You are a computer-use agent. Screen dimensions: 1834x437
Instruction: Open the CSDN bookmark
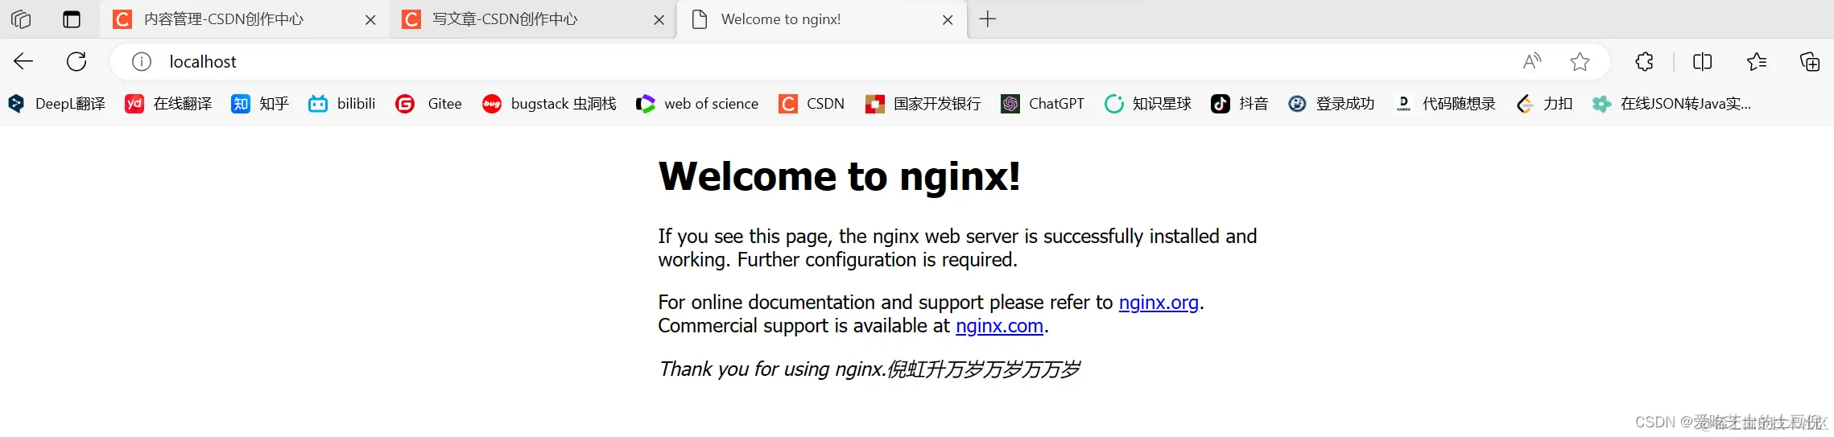point(812,104)
